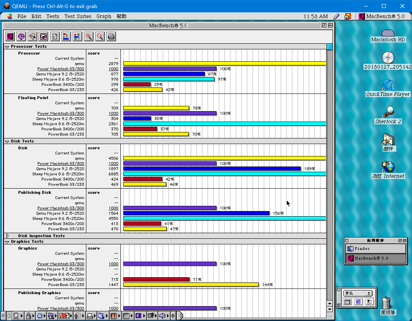This screenshot has height=321, width=412.
Task: Click the computer system info toolbar icon
Action: [32, 37]
